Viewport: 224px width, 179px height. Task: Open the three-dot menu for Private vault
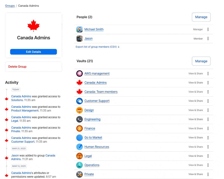coord(208,174)
